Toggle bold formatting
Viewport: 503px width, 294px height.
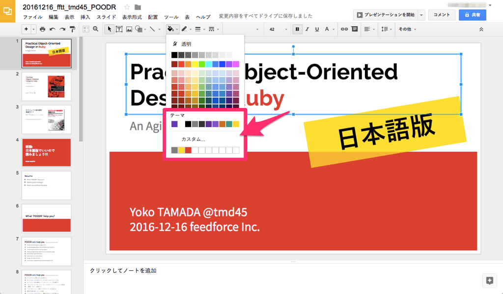297,29
